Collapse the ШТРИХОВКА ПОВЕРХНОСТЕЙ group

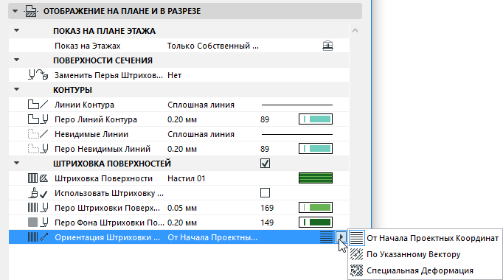[17, 164]
